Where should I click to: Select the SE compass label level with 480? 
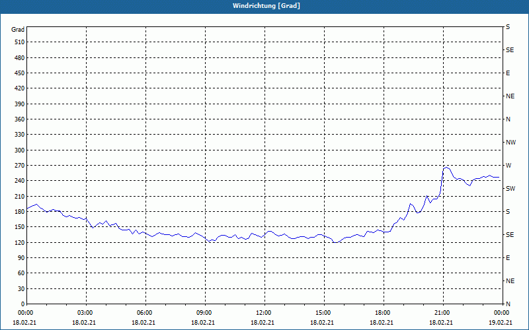pyautogui.click(x=510, y=50)
